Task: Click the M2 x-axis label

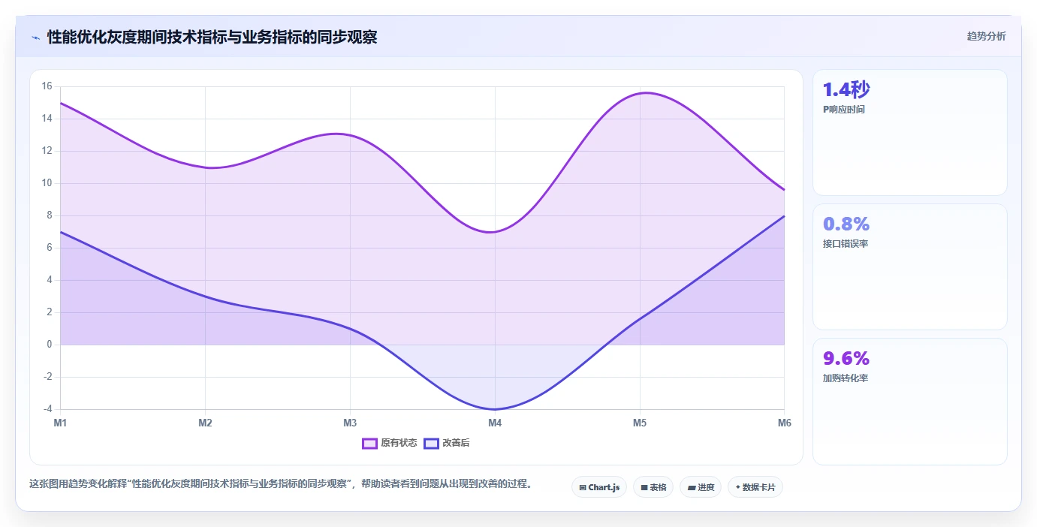Action: [205, 423]
